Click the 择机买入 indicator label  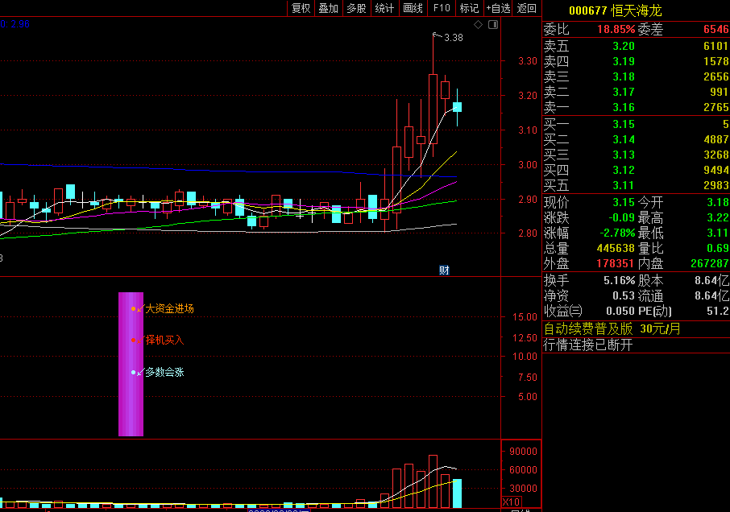click(165, 340)
